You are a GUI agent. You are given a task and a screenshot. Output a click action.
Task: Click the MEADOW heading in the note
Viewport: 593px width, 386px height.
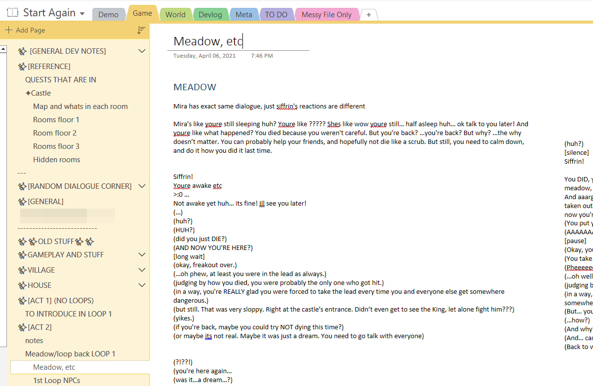point(195,87)
